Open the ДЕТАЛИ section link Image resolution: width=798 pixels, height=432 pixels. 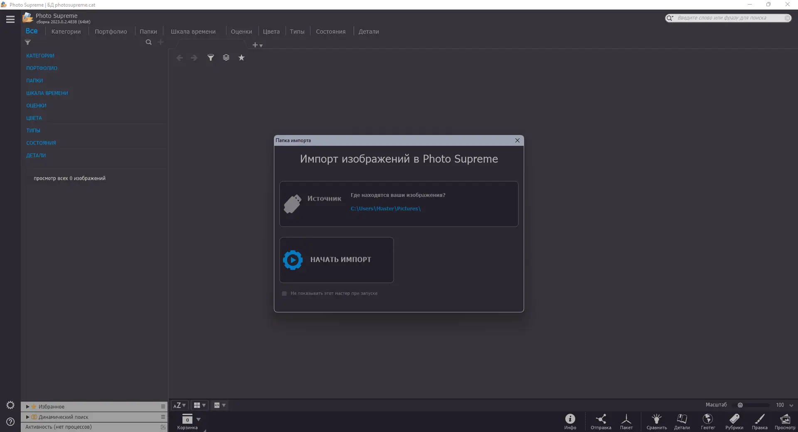36,155
